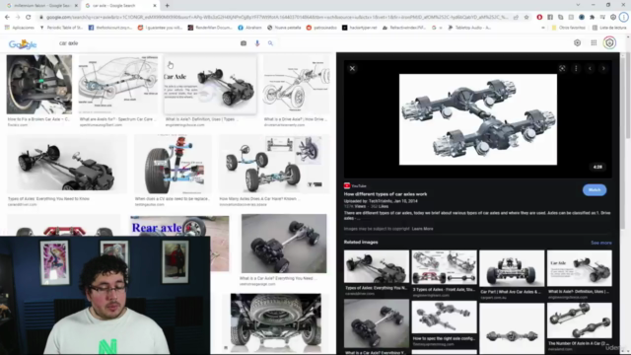Reload the page
Screen dimensions: 631x355
[29, 17]
